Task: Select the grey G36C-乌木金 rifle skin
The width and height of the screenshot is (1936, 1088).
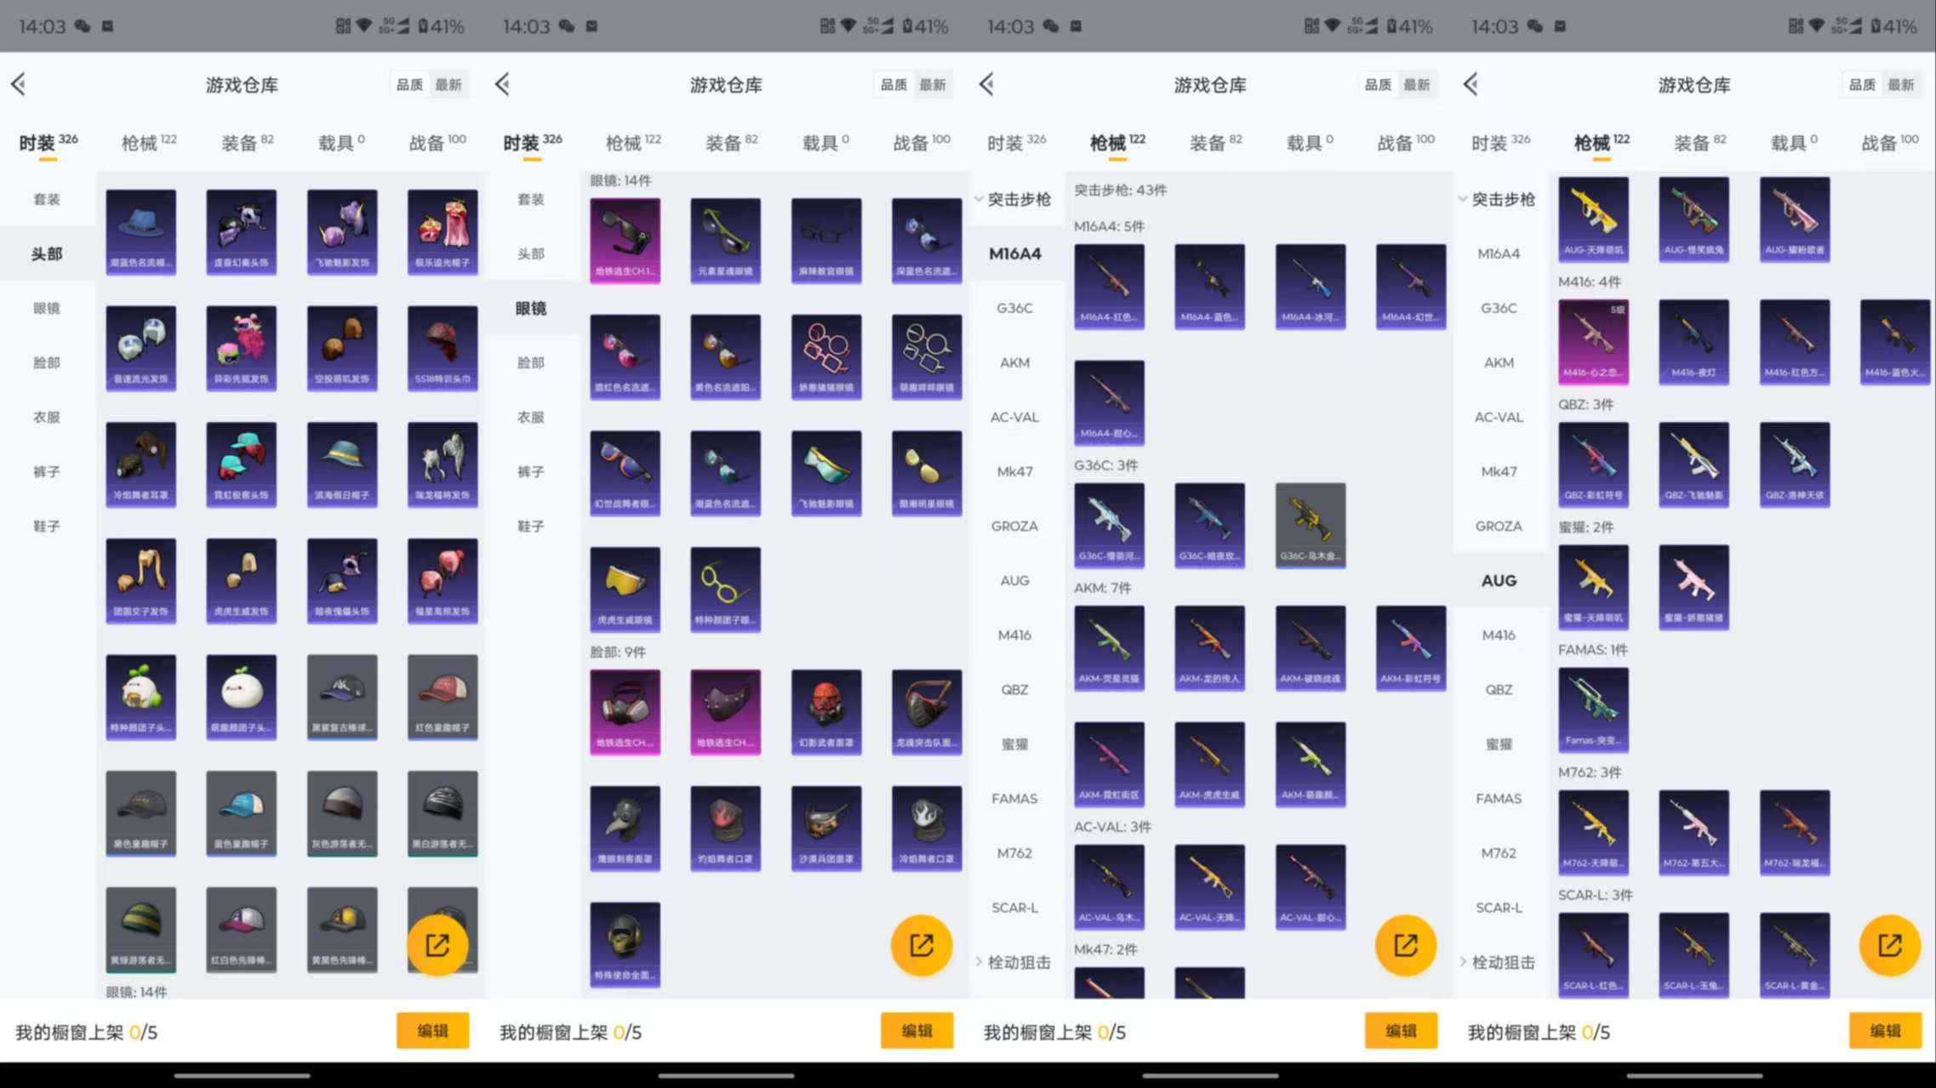Action: coord(1311,526)
